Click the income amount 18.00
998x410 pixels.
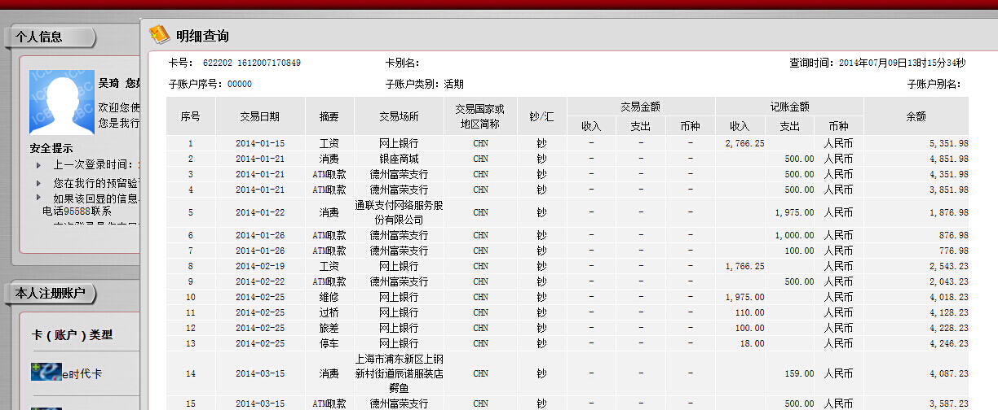[752, 343]
